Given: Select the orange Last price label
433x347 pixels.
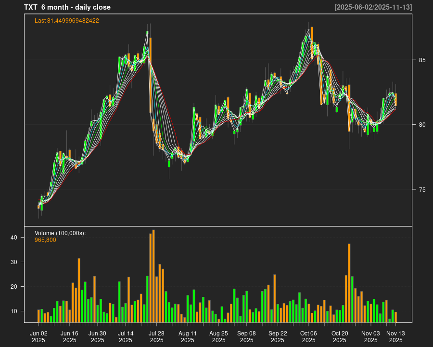Looking at the screenshot, I should point(67,21).
